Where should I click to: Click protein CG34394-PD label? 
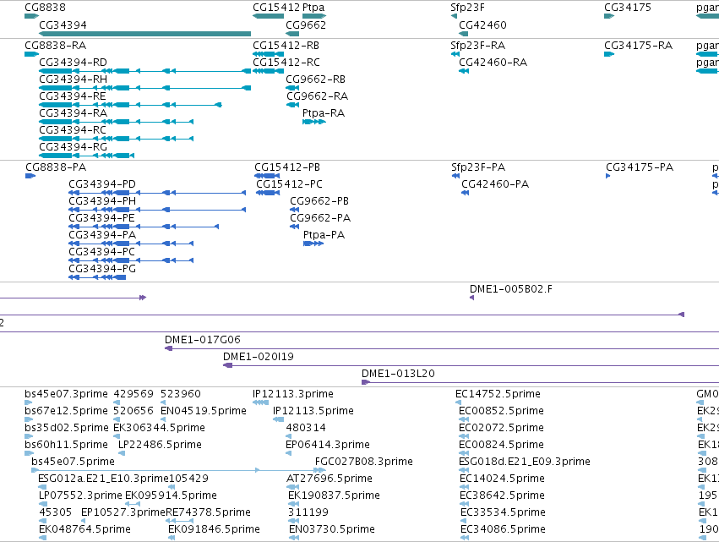102,184
